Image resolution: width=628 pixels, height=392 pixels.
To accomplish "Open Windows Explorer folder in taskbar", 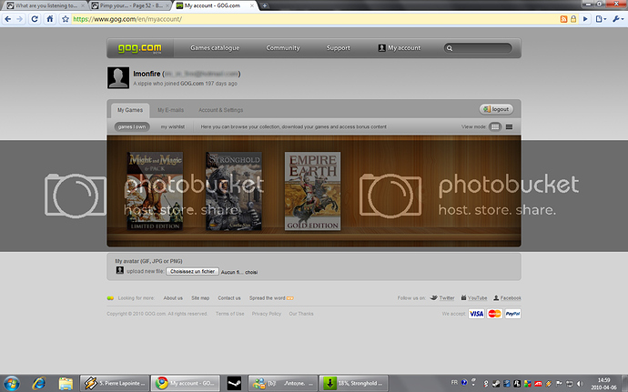I will (x=66, y=383).
